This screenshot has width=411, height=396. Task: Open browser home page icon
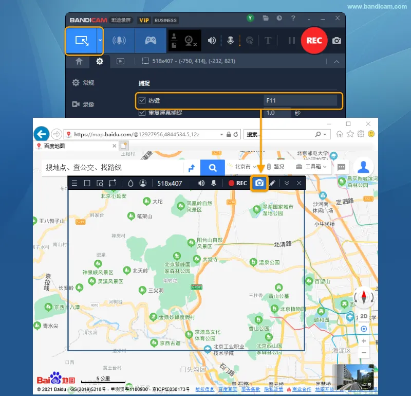[340, 134]
